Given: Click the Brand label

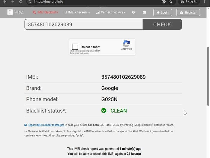Looking at the screenshot, I should coord(34,88).
